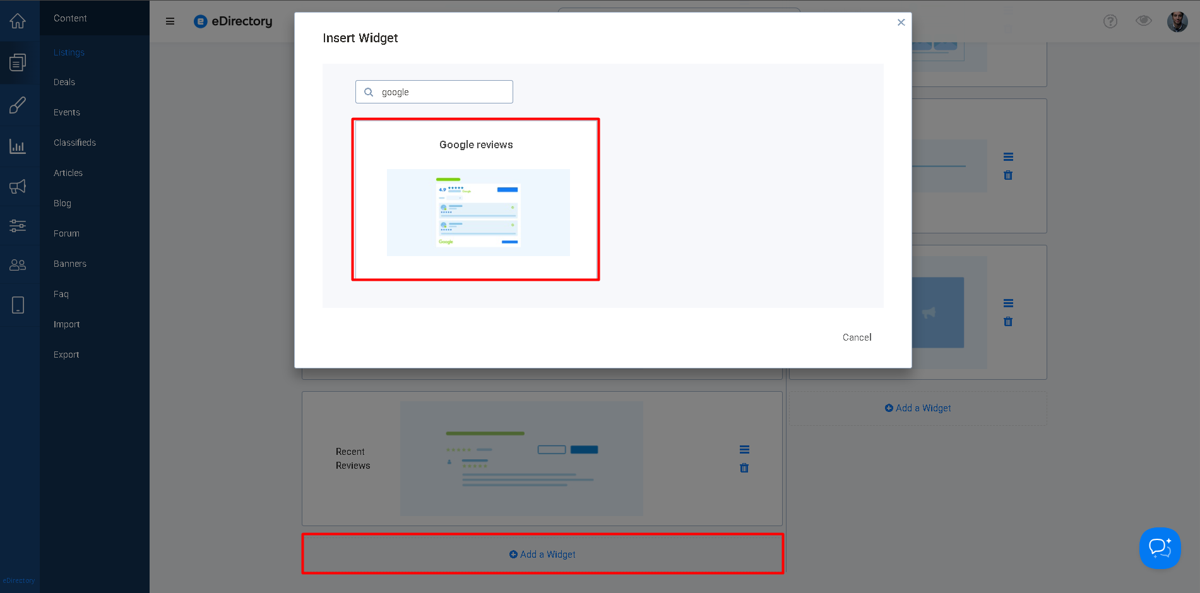Image resolution: width=1200 pixels, height=593 pixels.
Task: Open the Deals menu item
Action: click(64, 82)
